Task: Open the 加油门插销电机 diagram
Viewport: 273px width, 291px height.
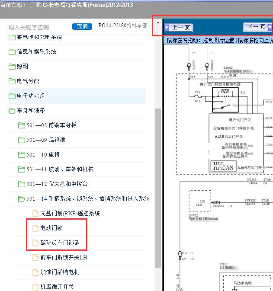Action: [60, 272]
